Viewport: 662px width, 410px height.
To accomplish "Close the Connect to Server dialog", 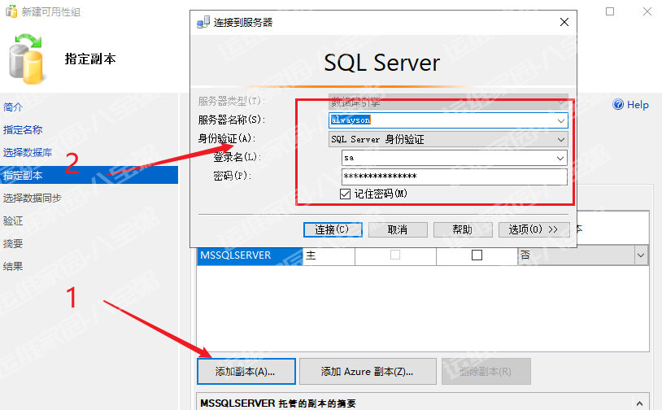I will (563, 22).
